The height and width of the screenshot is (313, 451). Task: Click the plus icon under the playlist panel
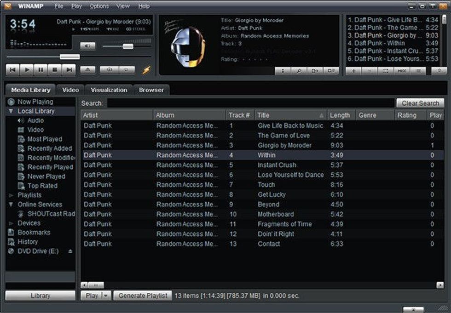pyautogui.click(x=354, y=70)
